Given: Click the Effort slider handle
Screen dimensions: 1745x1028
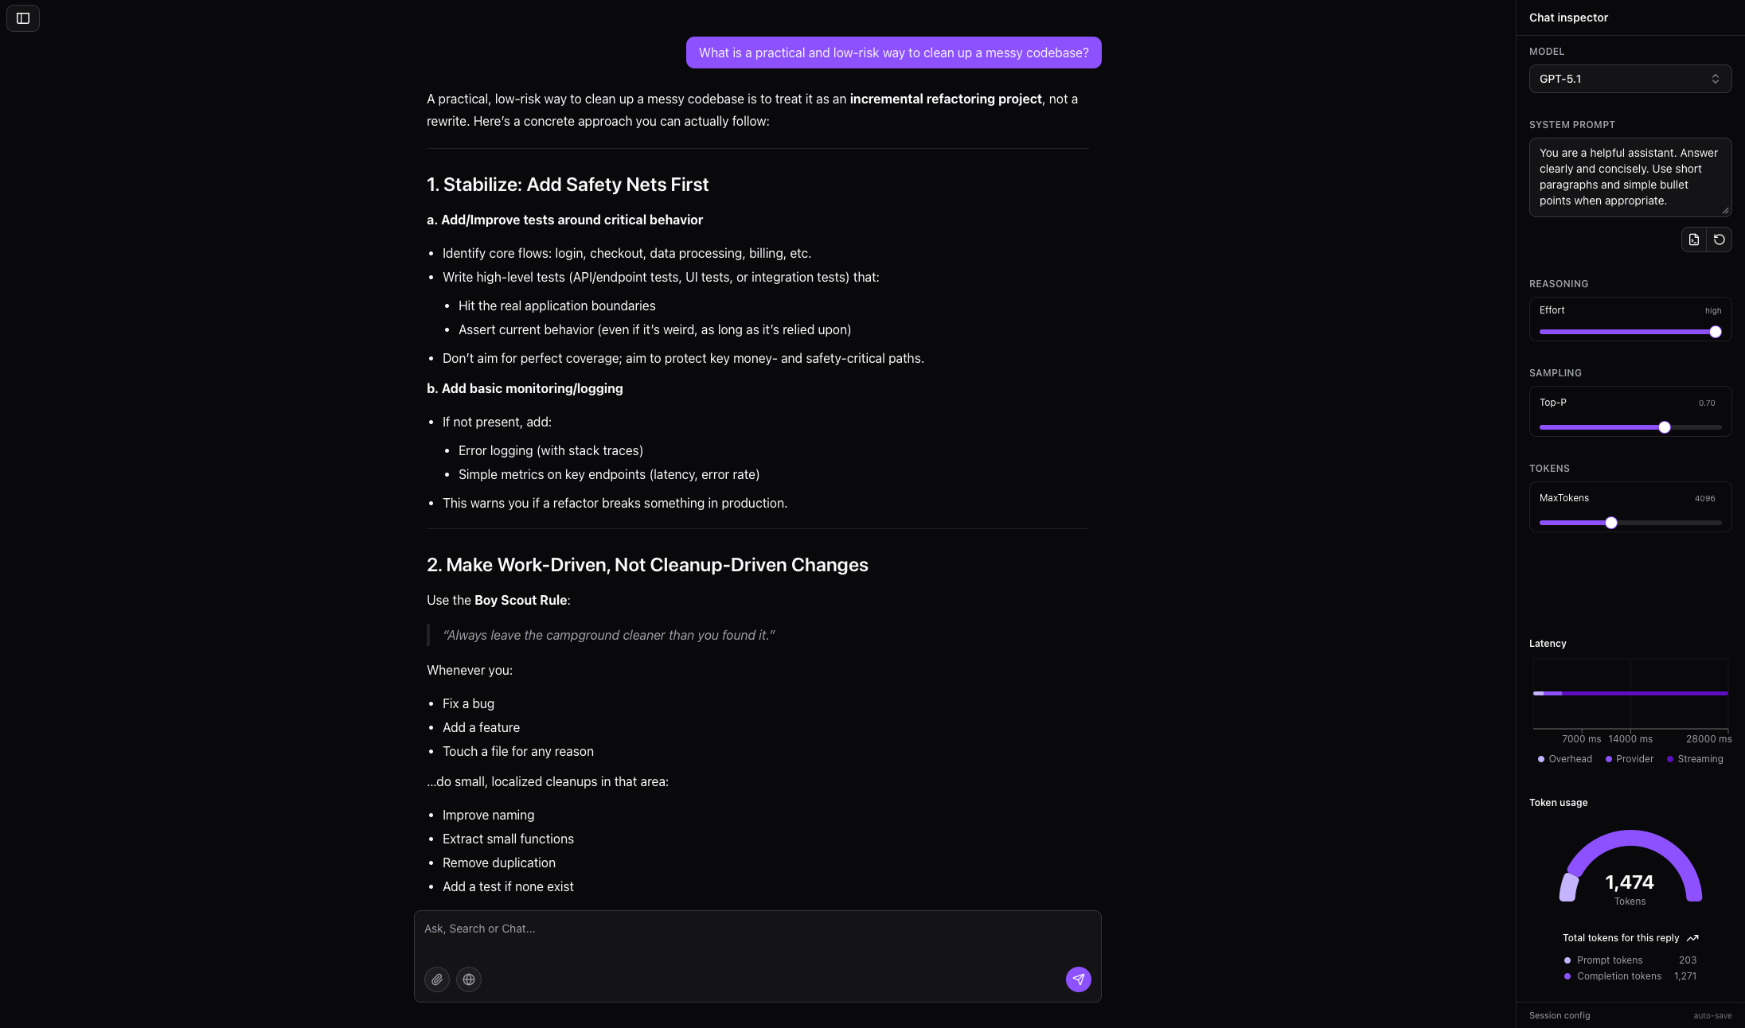Looking at the screenshot, I should point(1716,332).
